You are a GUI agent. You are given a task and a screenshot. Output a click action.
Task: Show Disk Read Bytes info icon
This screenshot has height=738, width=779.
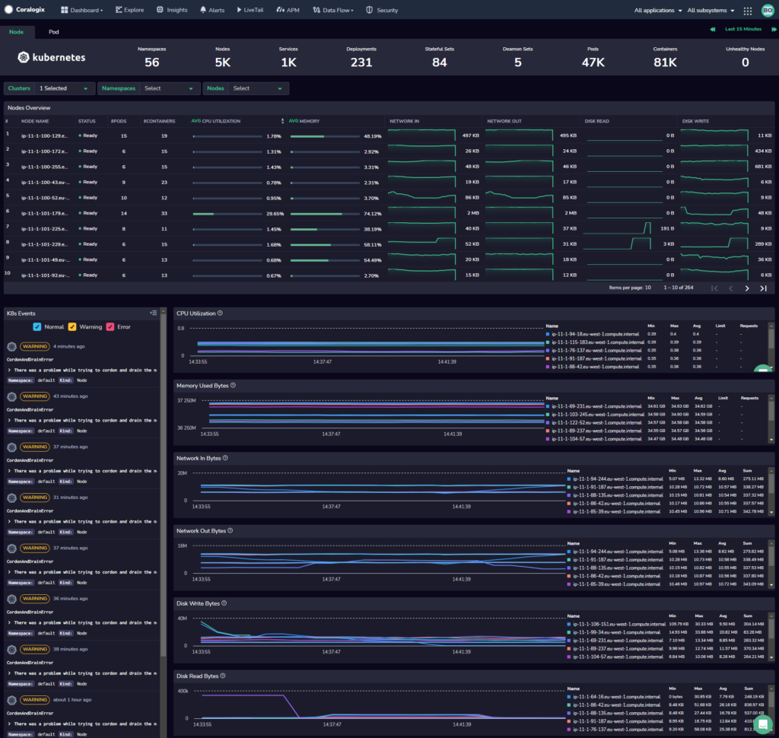[223, 676]
